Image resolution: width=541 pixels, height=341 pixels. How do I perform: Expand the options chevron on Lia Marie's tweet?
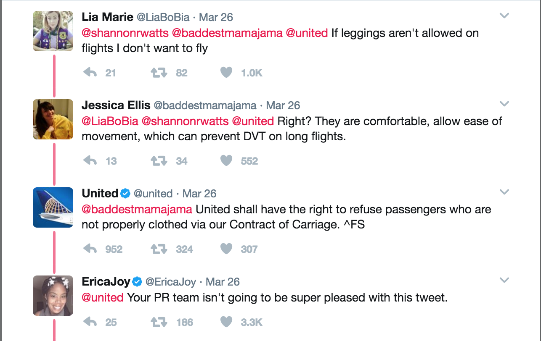click(504, 16)
